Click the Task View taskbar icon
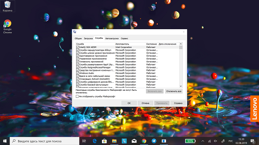 point(84,141)
